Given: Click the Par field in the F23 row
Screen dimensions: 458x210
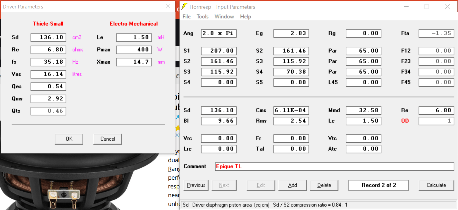Looking at the screenshot, I should [x=364, y=61].
